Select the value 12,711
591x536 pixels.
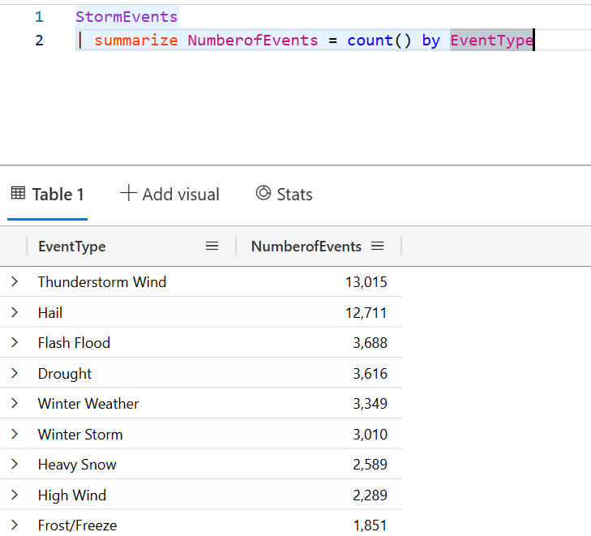pyautogui.click(x=366, y=313)
